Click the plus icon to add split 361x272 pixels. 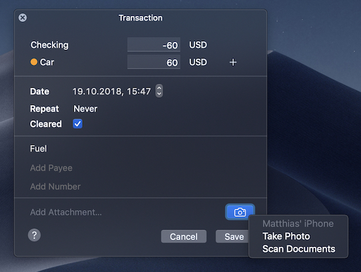click(x=233, y=63)
